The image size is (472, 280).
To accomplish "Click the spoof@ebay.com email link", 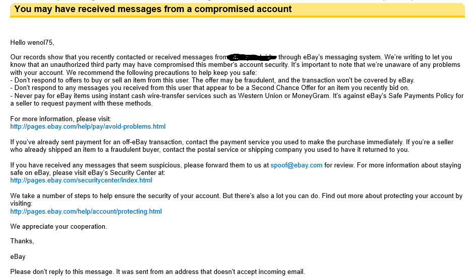I will coord(296,165).
